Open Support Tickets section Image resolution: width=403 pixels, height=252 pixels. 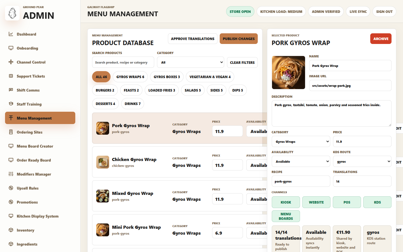coord(40,76)
